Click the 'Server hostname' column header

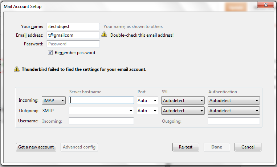[x=85, y=92]
